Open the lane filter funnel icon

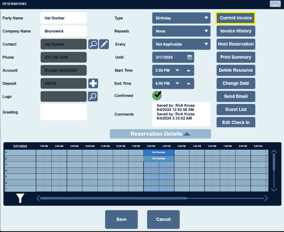(20, 198)
